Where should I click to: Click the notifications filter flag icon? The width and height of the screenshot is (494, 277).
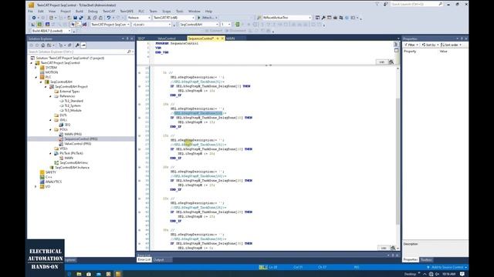coord(377,4)
